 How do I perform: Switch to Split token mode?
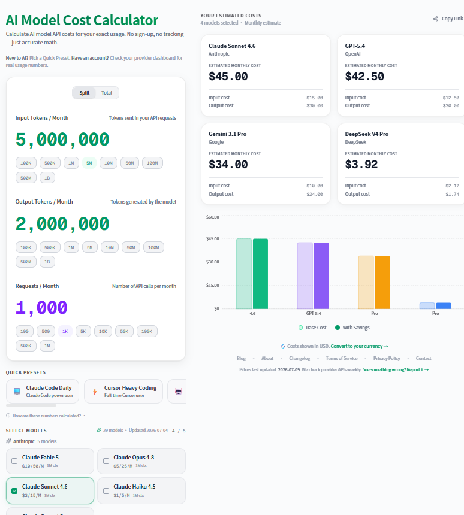[84, 93]
